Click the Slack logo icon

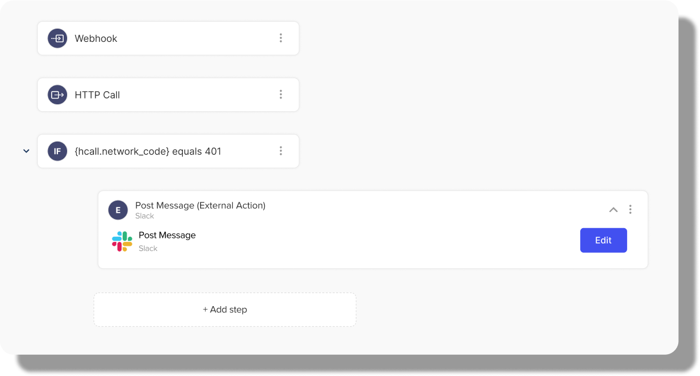[x=122, y=241]
